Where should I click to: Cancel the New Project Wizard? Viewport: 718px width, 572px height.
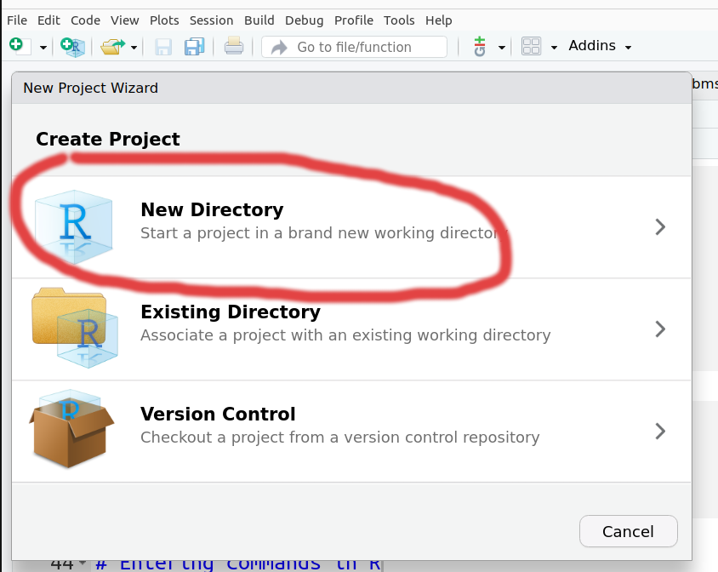628,531
